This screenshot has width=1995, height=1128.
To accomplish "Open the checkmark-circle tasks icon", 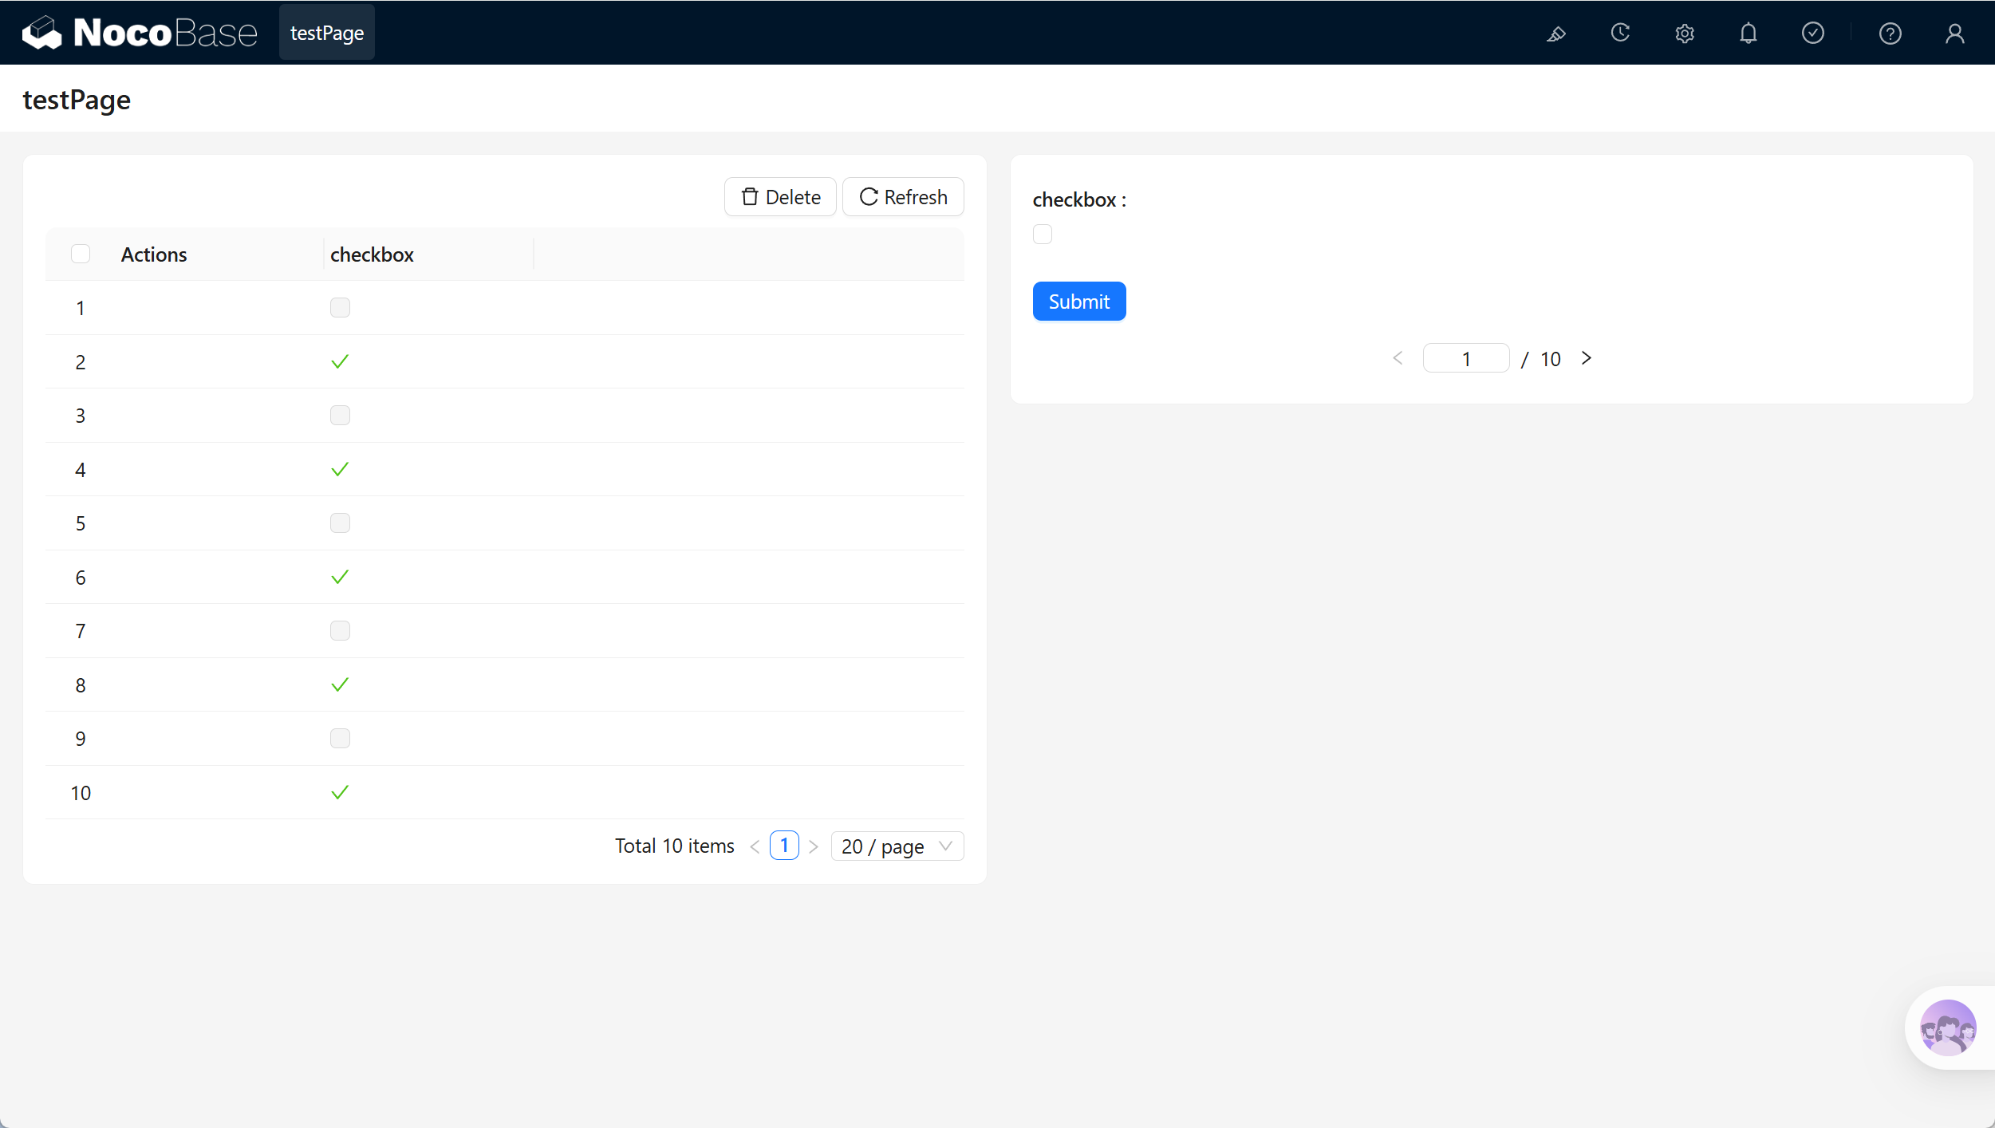I will (1813, 33).
